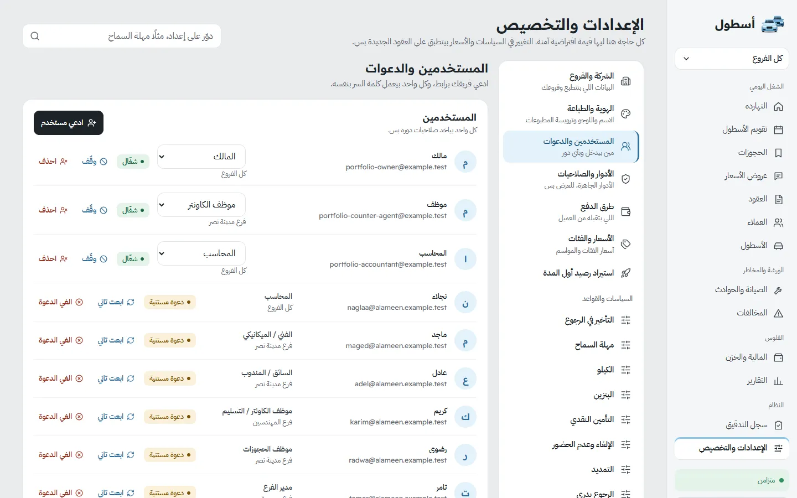Click the calendar icon beside تقويم الأسطول
This screenshot has width=797, height=498.
(778, 129)
